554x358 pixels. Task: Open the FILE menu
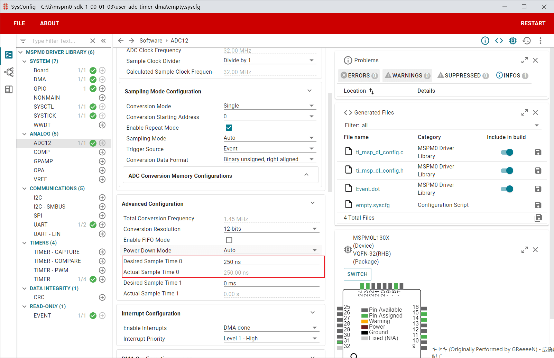click(19, 24)
